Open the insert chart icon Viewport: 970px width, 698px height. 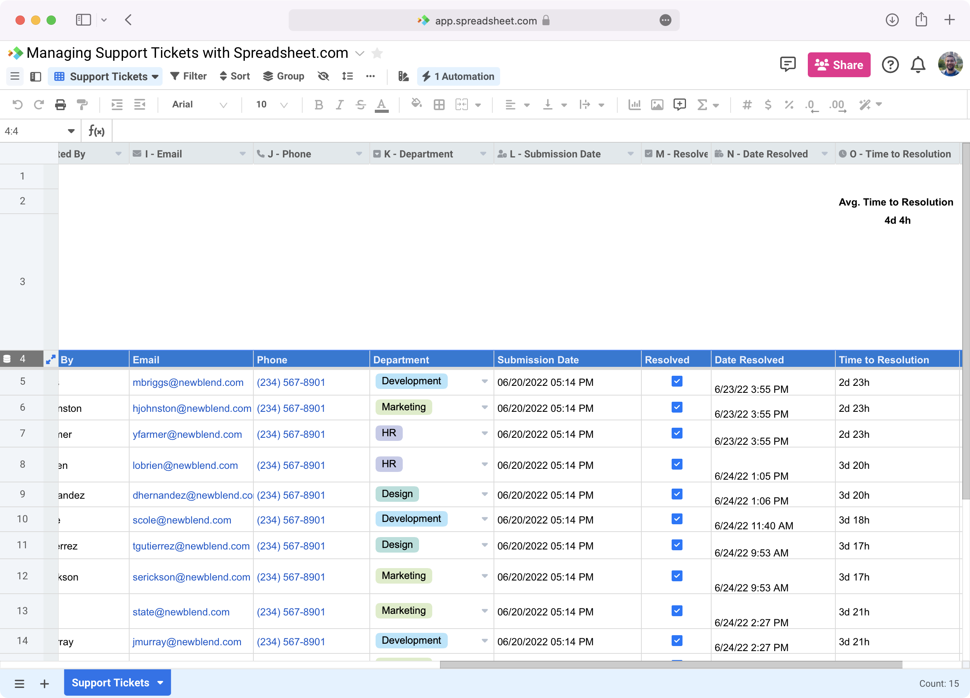point(634,105)
